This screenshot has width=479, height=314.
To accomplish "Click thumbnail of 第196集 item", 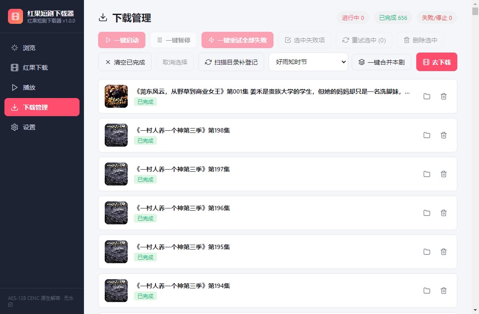I will [x=116, y=212].
